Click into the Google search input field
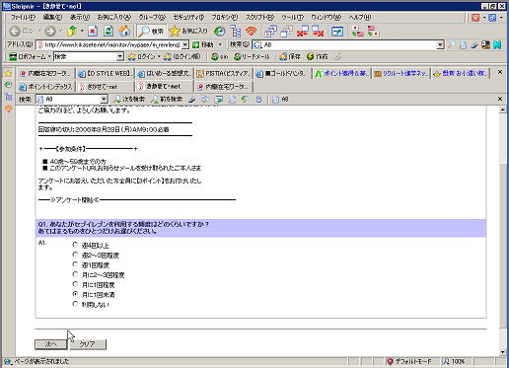The width and height of the screenshot is (509, 368). [x=349, y=44]
